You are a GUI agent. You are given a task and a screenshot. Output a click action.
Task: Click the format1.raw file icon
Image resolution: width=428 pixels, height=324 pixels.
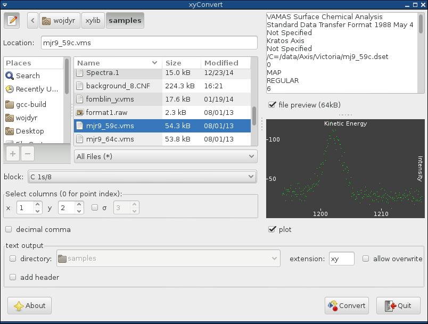[81, 112]
